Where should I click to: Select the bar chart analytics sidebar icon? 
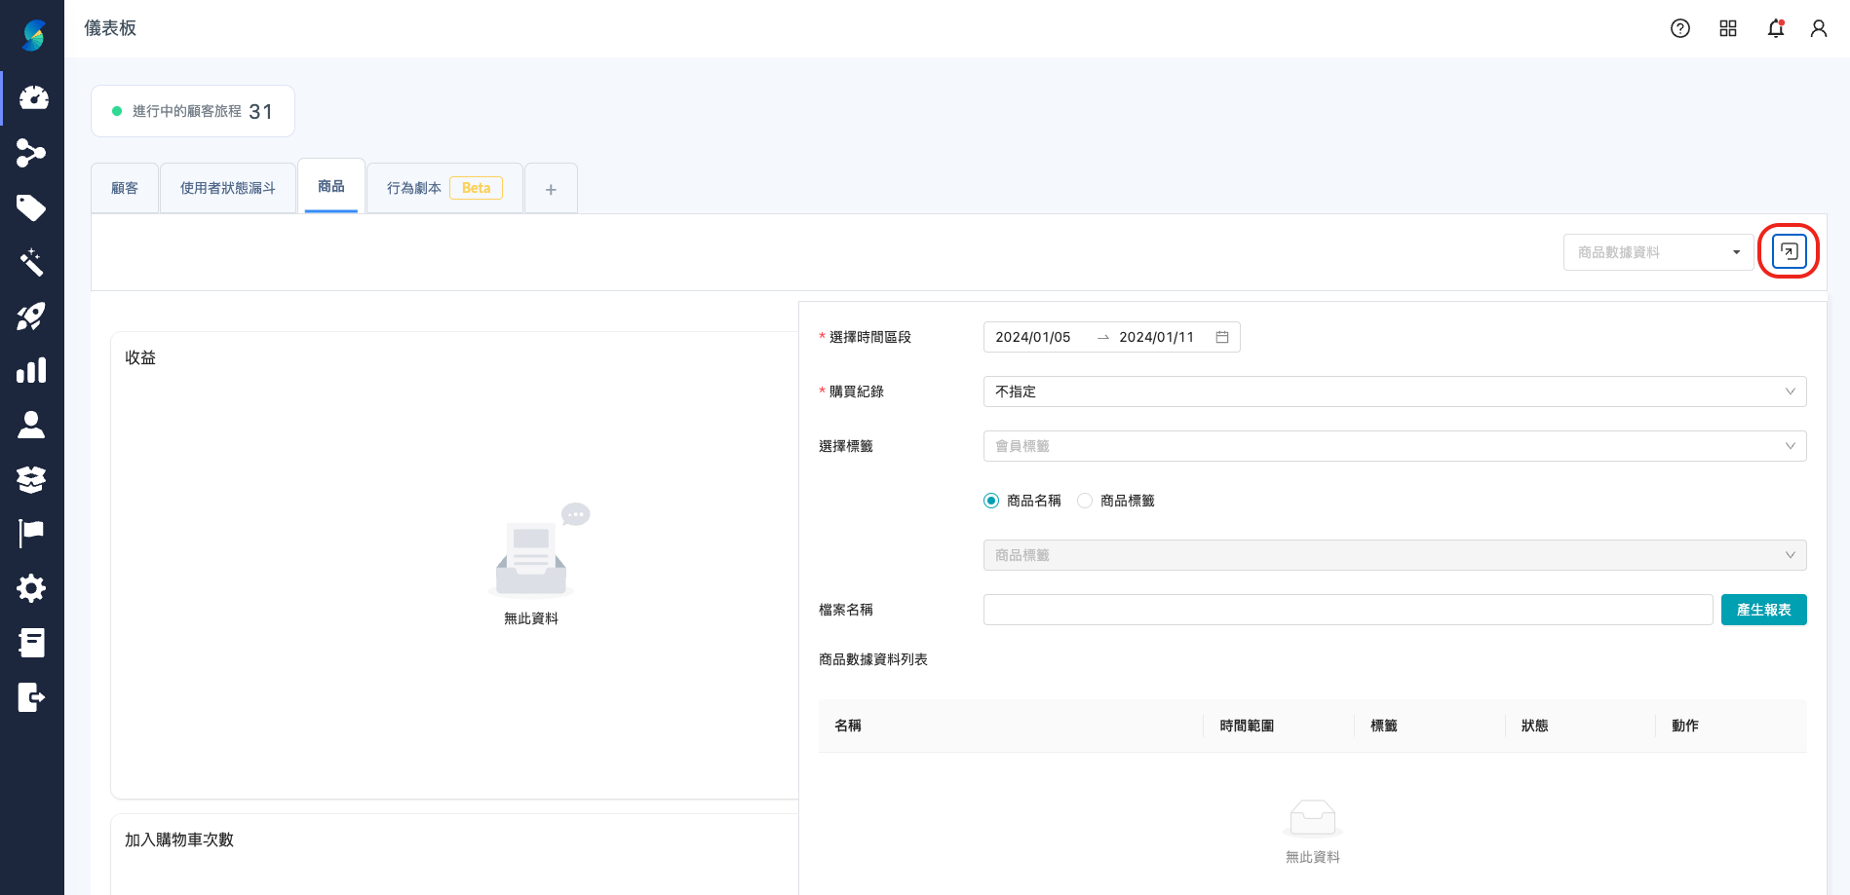point(32,370)
